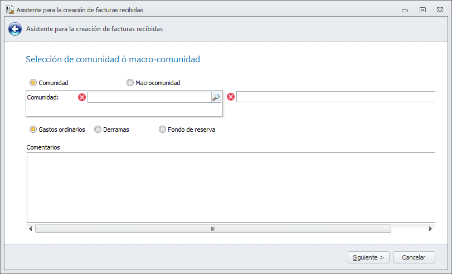
Task: Choose the Gastos ordinarios option
Action: pyautogui.click(x=33, y=129)
